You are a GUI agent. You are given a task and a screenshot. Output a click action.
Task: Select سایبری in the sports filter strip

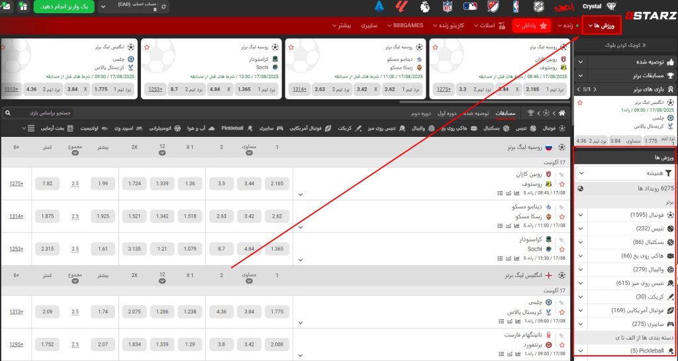tap(271, 128)
